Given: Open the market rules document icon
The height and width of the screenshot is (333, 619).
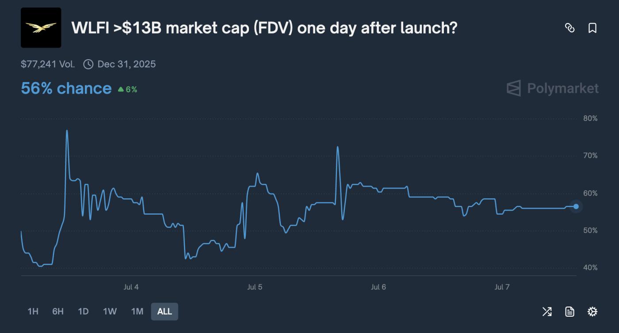Looking at the screenshot, I should (x=570, y=311).
